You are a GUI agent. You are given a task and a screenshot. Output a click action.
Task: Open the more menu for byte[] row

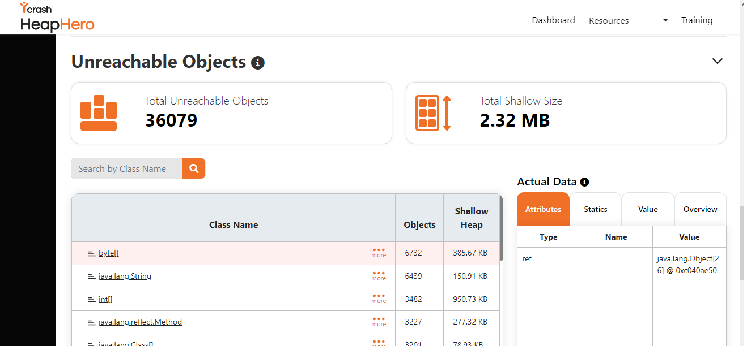coord(379,253)
